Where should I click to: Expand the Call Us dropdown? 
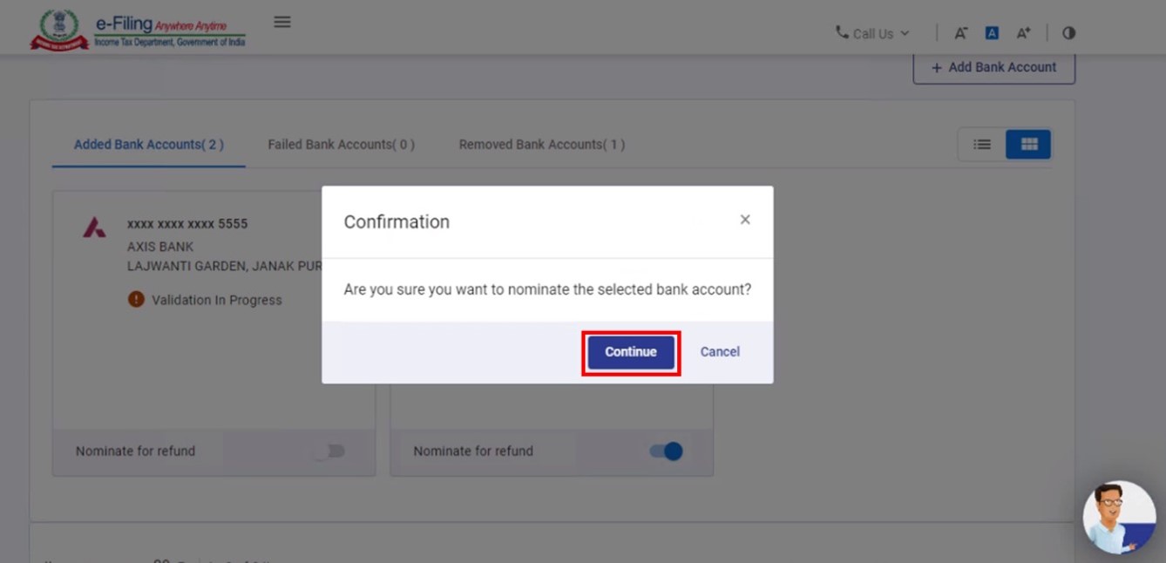[872, 33]
